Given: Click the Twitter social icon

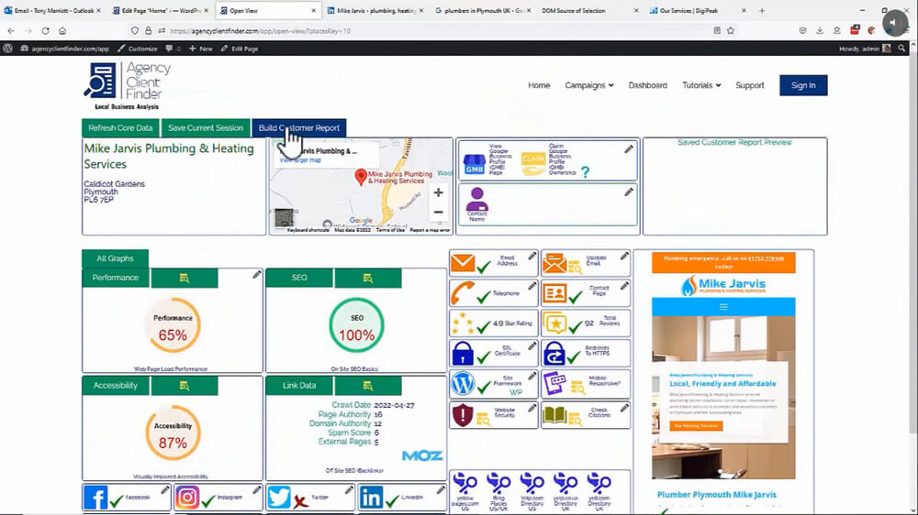Looking at the screenshot, I should tap(279, 498).
